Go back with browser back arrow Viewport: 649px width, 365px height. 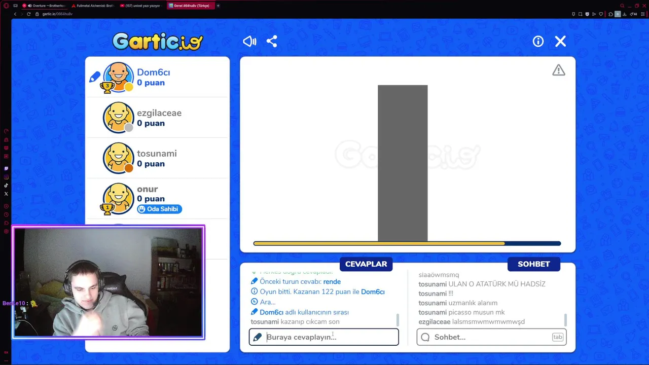click(15, 14)
